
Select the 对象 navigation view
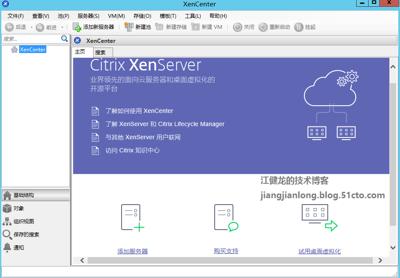[x=36, y=208]
